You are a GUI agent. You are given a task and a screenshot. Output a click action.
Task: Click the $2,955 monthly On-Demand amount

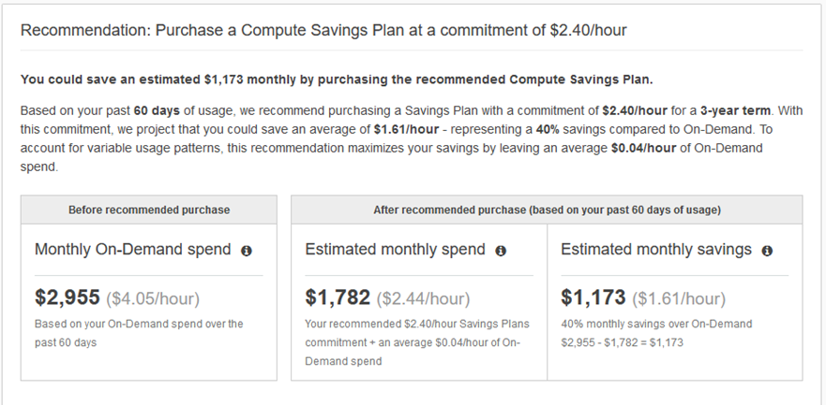coord(68,297)
